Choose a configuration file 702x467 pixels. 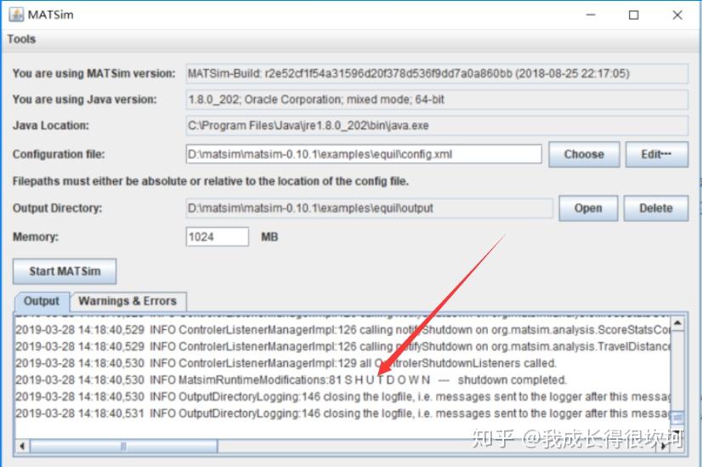[x=584, y=154]
